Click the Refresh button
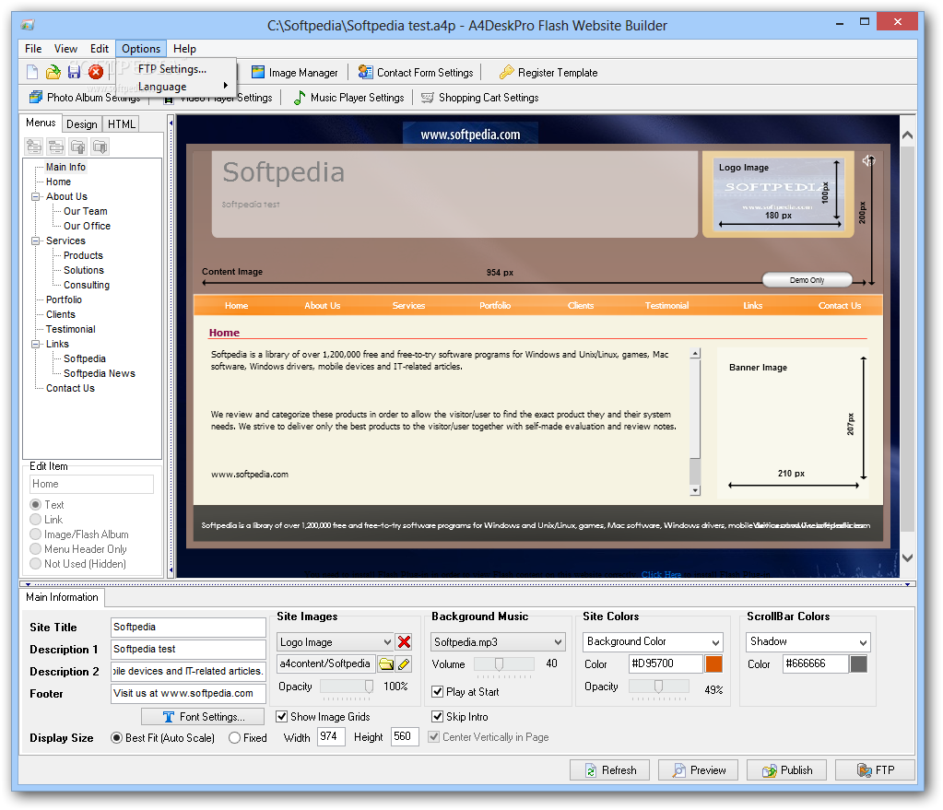Image resolution: width=943 pixels, height=810 pixels. pos(610,770)
